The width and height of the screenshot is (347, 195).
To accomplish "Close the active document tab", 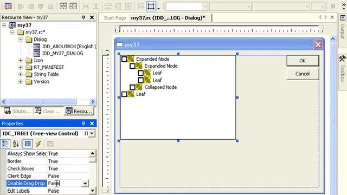I will click(x=332, y=17).
